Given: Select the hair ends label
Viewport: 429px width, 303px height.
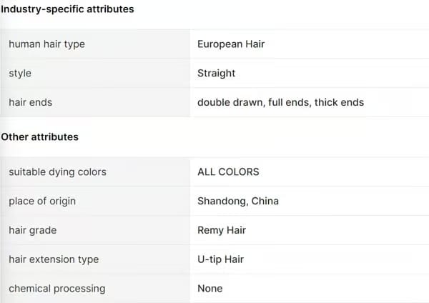Looking at the screenshot, I should point(30,102).
